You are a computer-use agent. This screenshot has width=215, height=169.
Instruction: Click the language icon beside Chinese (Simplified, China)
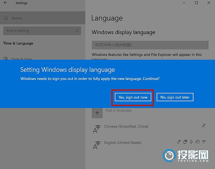97,129
